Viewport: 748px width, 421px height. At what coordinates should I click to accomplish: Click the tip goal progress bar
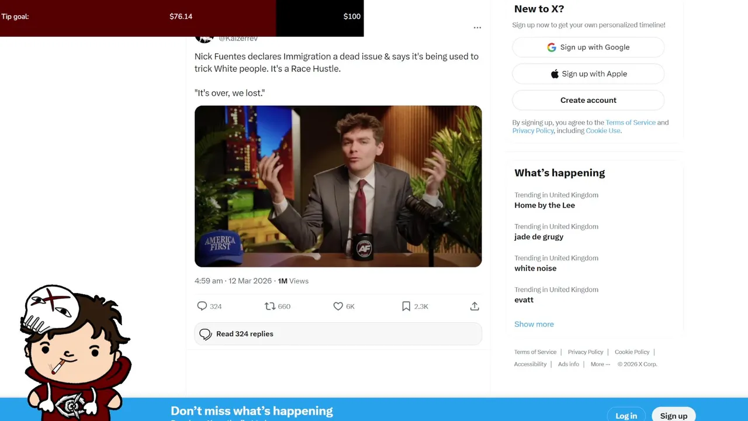(182, 18)
